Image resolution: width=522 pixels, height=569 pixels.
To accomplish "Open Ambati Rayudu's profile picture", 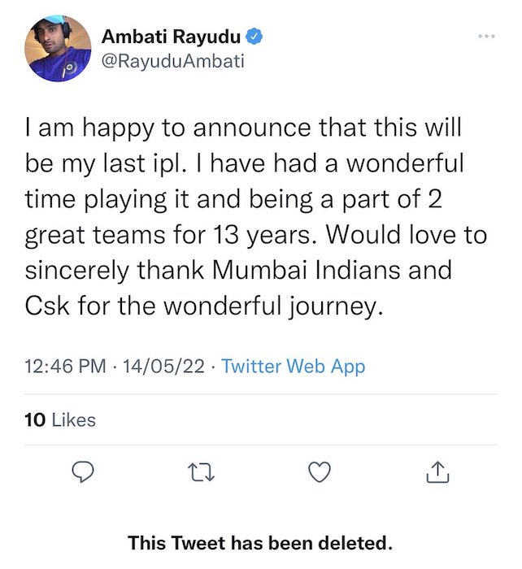I will (58, 49).
